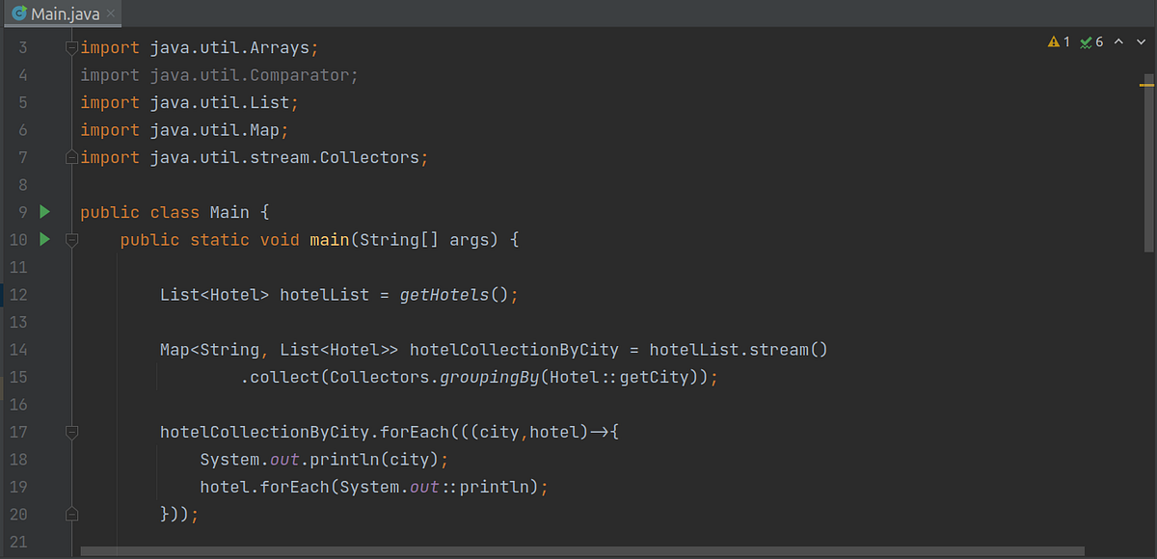Click the fold end marker beside line 7
This screenshot has width=1157, height=559.
pos(71,156)
